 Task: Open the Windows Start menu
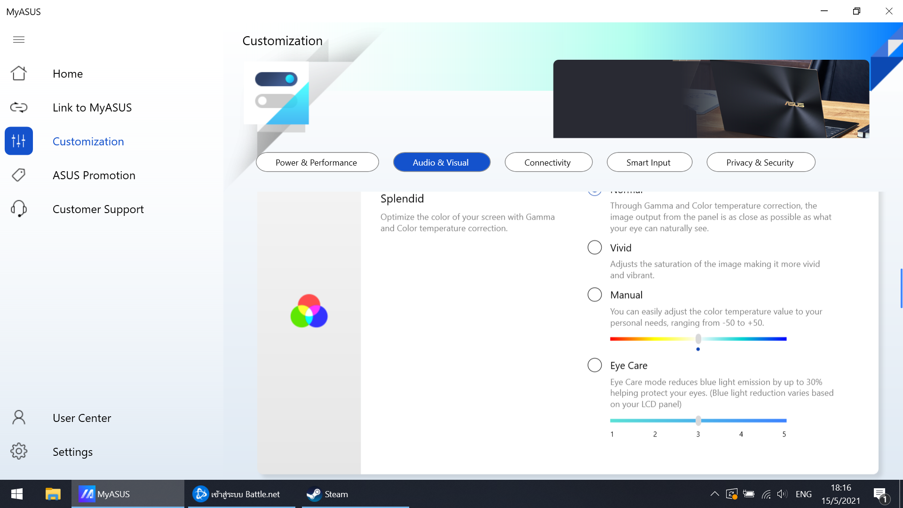click(x=17, y=494)
